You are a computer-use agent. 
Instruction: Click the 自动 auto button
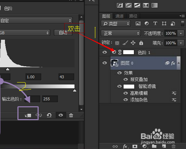click(63, 33)
